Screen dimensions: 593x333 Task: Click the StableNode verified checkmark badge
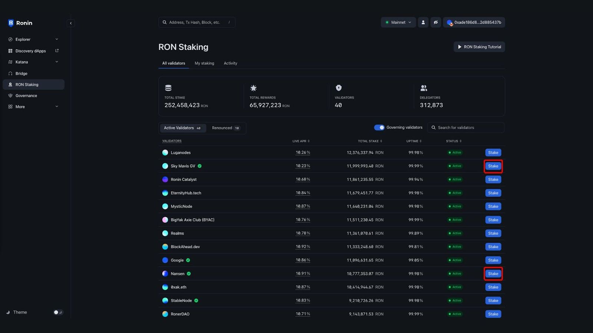click(196, 300)
